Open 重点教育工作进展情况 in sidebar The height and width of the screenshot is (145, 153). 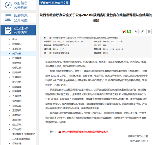tap(23, 134)
